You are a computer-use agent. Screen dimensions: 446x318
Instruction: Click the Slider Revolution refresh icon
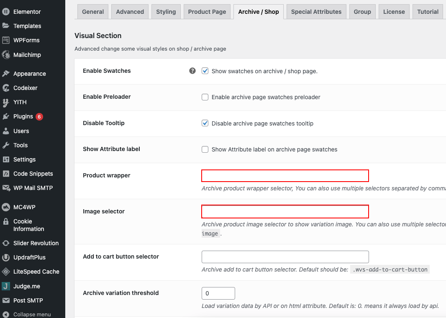tap(6, 243)
